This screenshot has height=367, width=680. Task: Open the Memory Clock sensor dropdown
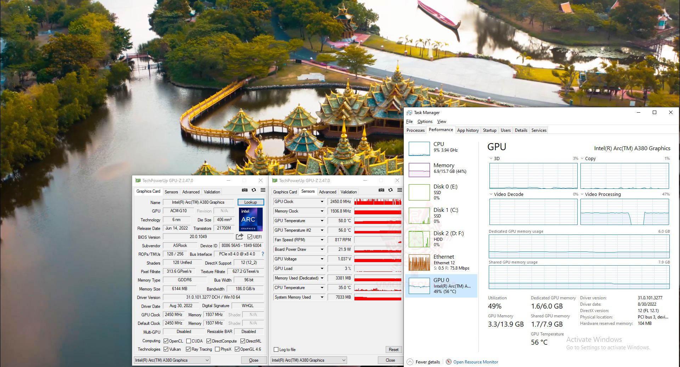pyautogui.click(x=322, y=211)
